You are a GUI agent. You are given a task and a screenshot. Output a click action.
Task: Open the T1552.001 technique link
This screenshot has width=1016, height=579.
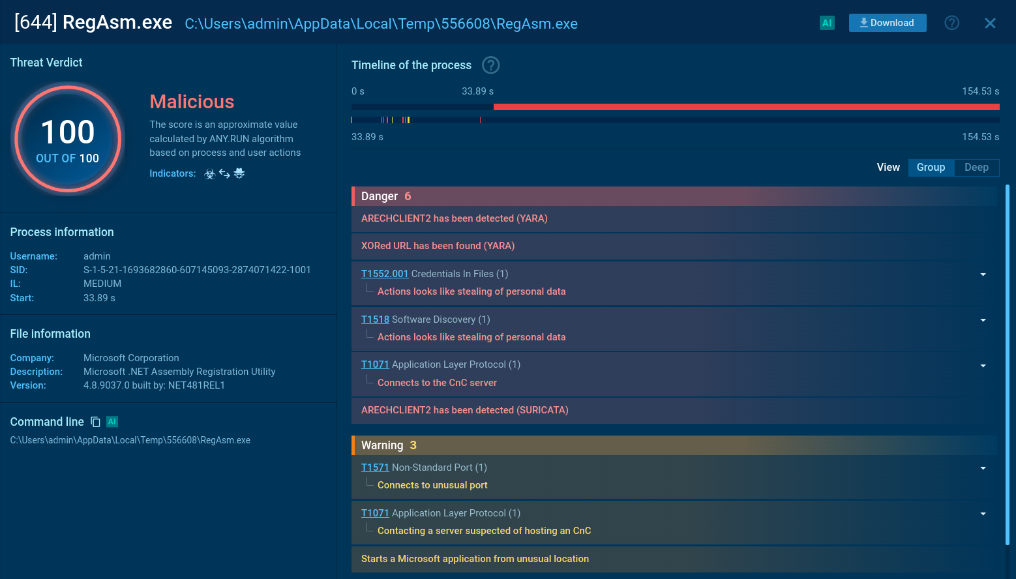point(384,274)
